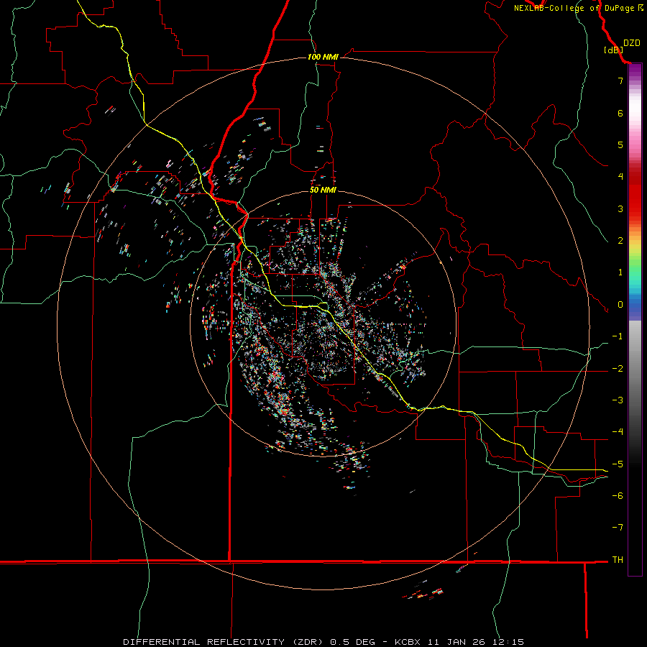The width and height of the screenshot is (647, 647).
Task: Click the scale value 7
Action: pyautogui.click(x=620, y=81)
